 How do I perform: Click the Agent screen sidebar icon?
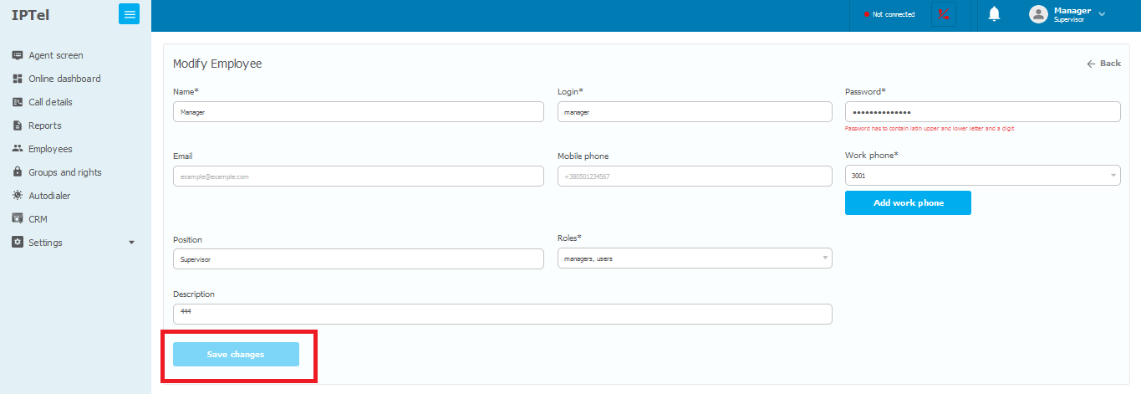[18, 55]
